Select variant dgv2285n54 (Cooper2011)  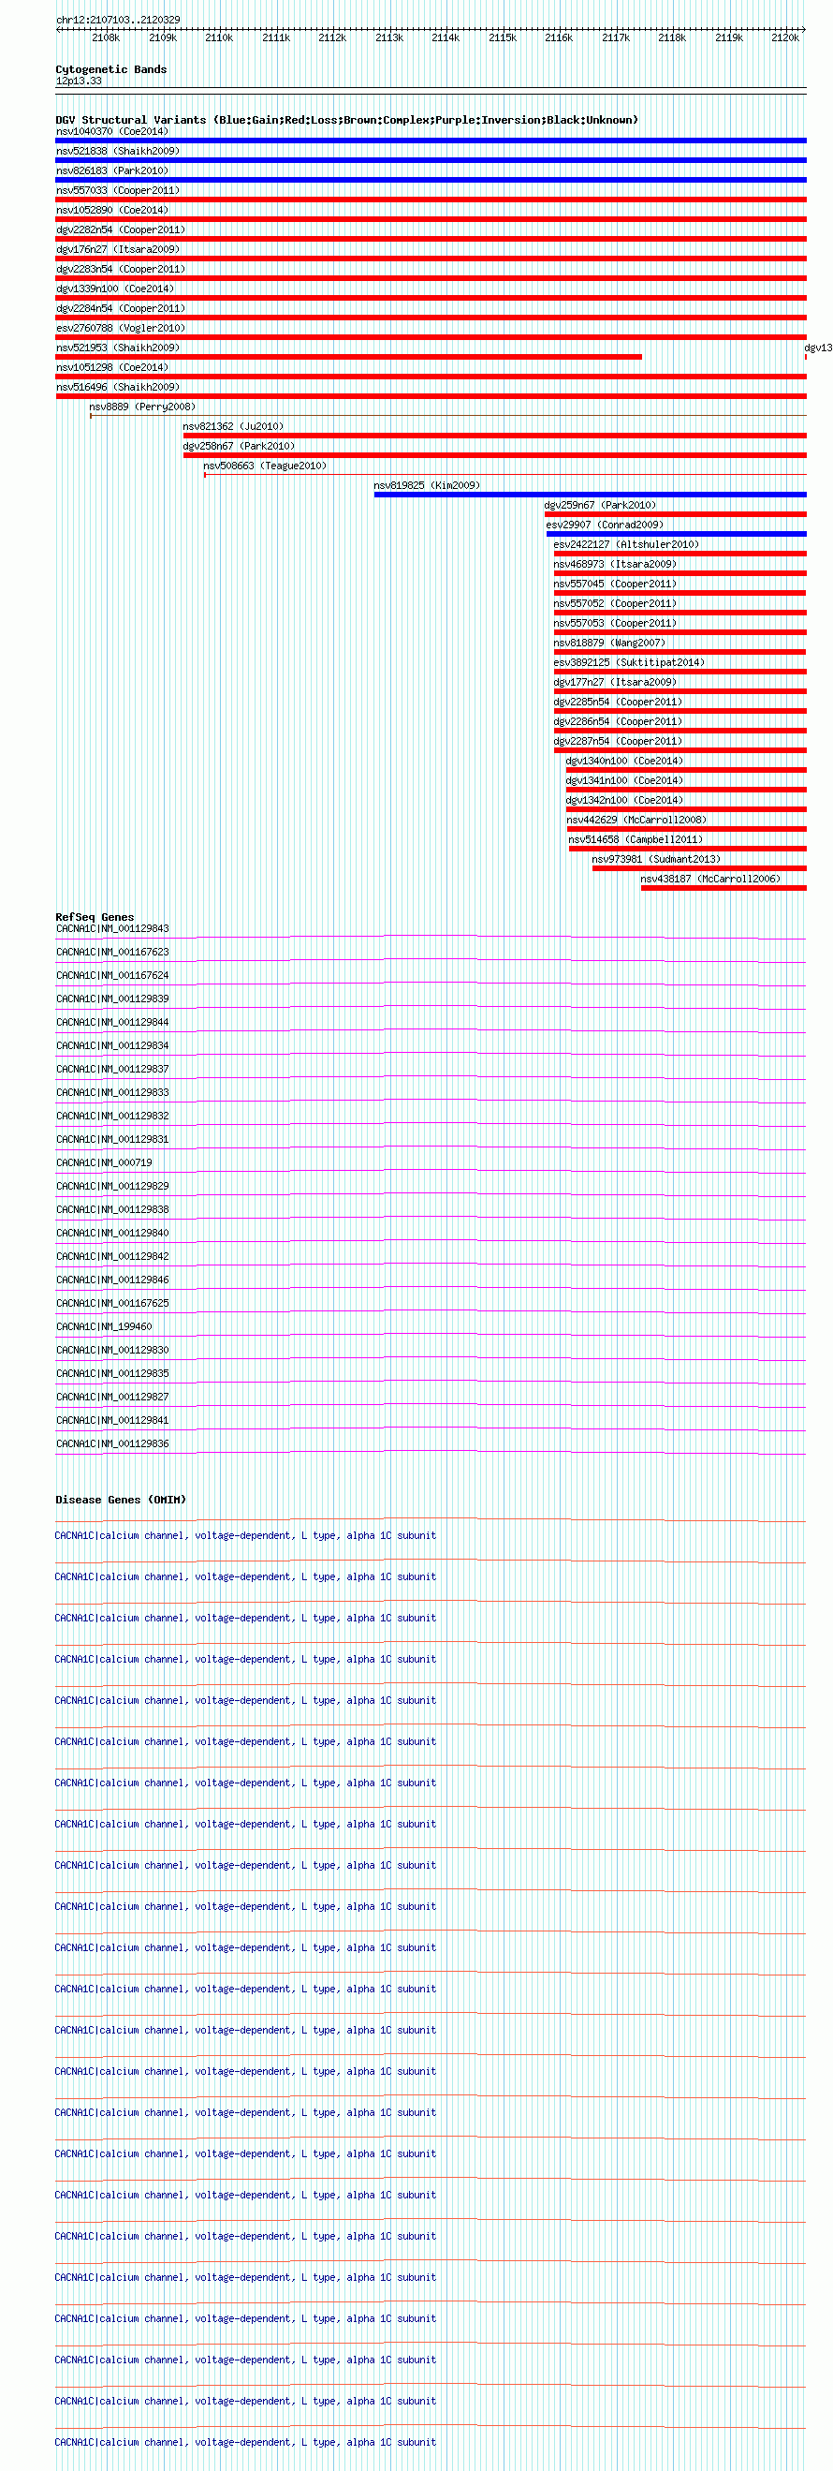619,702
